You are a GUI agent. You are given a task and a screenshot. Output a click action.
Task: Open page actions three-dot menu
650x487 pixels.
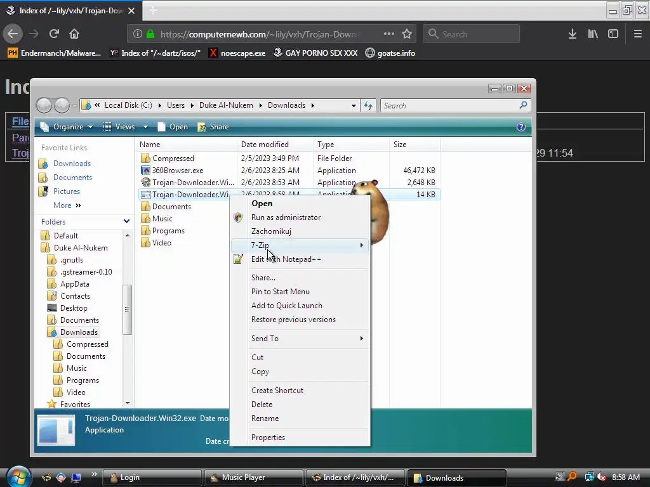coord(389,34)
